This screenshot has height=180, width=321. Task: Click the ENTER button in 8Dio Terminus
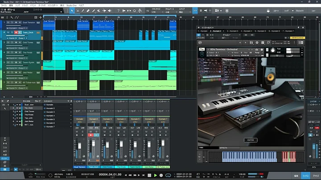pyautogui.click(x=251, y=140)
